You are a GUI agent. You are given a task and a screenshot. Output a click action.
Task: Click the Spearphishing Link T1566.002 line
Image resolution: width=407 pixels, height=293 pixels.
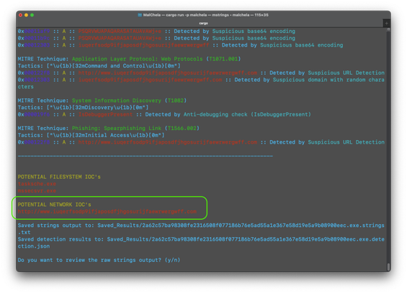coord(109,128)
